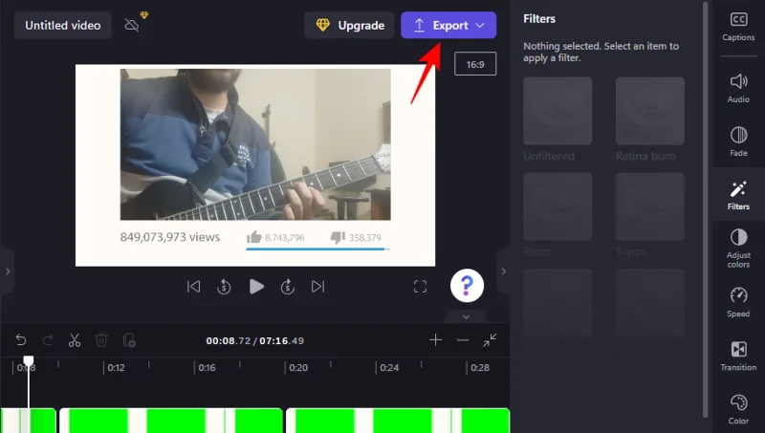
Task: Change the 16:9 aspect ratio
Action: point(474,64)
